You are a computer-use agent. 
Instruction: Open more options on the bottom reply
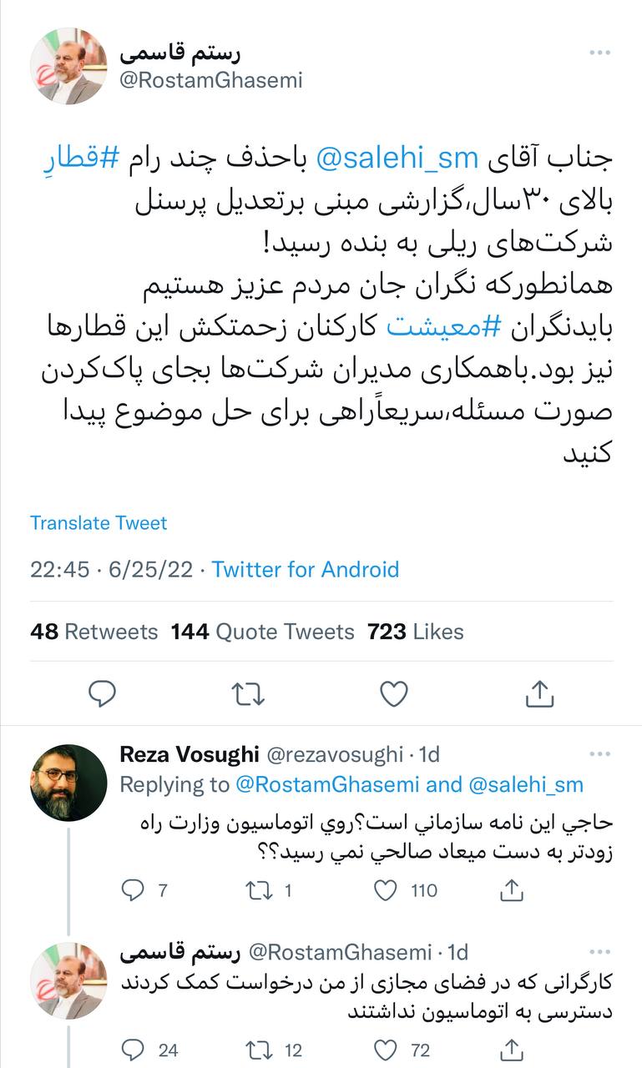[x=599, y=952]
